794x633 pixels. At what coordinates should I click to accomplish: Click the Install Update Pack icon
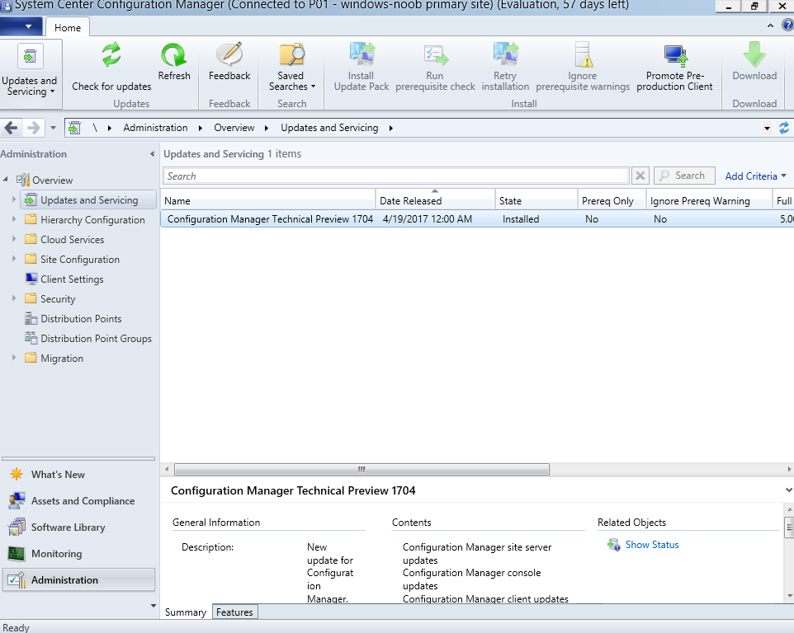click(362, 54)
